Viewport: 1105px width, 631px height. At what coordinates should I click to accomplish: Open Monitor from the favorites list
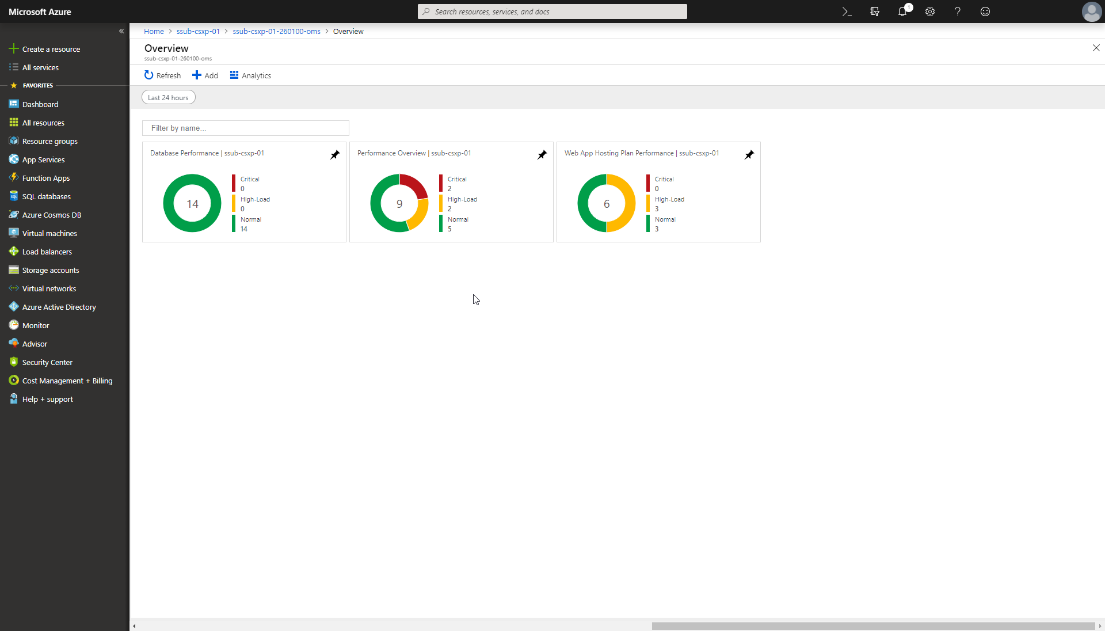pyautogui.click(x=35, y=325)
